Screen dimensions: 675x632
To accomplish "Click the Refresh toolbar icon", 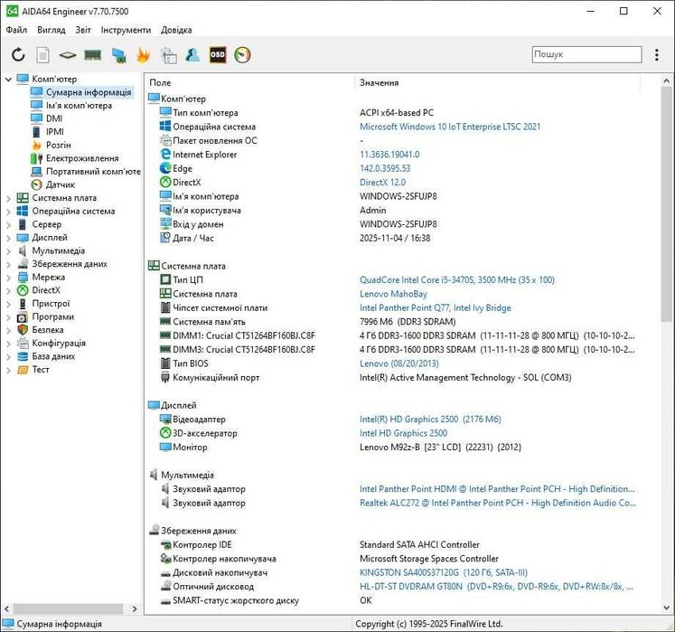I will click(18, 55).
